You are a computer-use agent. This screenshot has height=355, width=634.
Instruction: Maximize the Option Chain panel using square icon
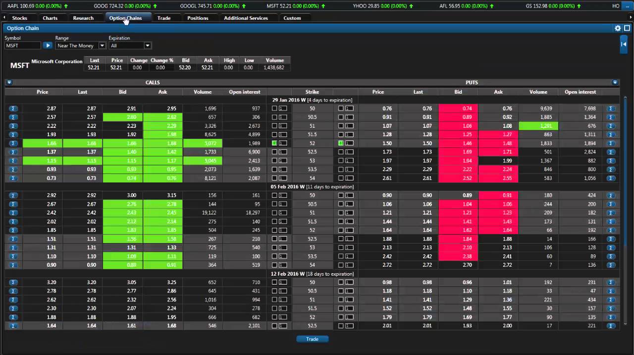627,28
